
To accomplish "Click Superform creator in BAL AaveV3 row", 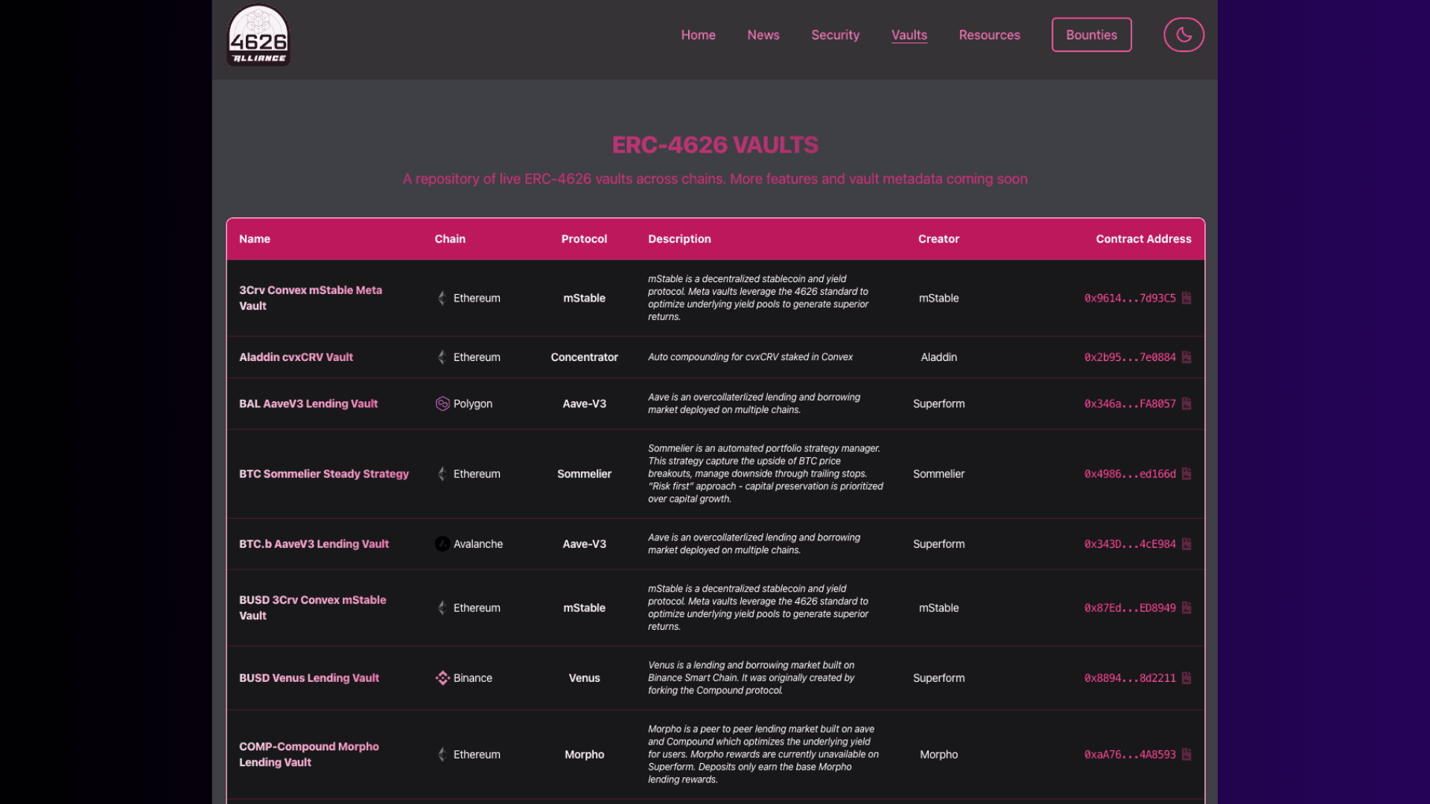I will [938, 403].
